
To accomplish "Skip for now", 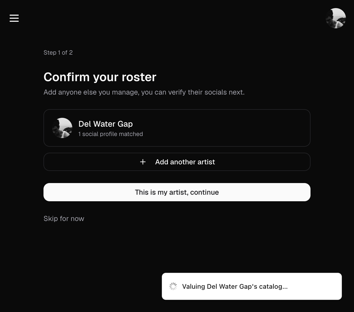I will 64,218.
